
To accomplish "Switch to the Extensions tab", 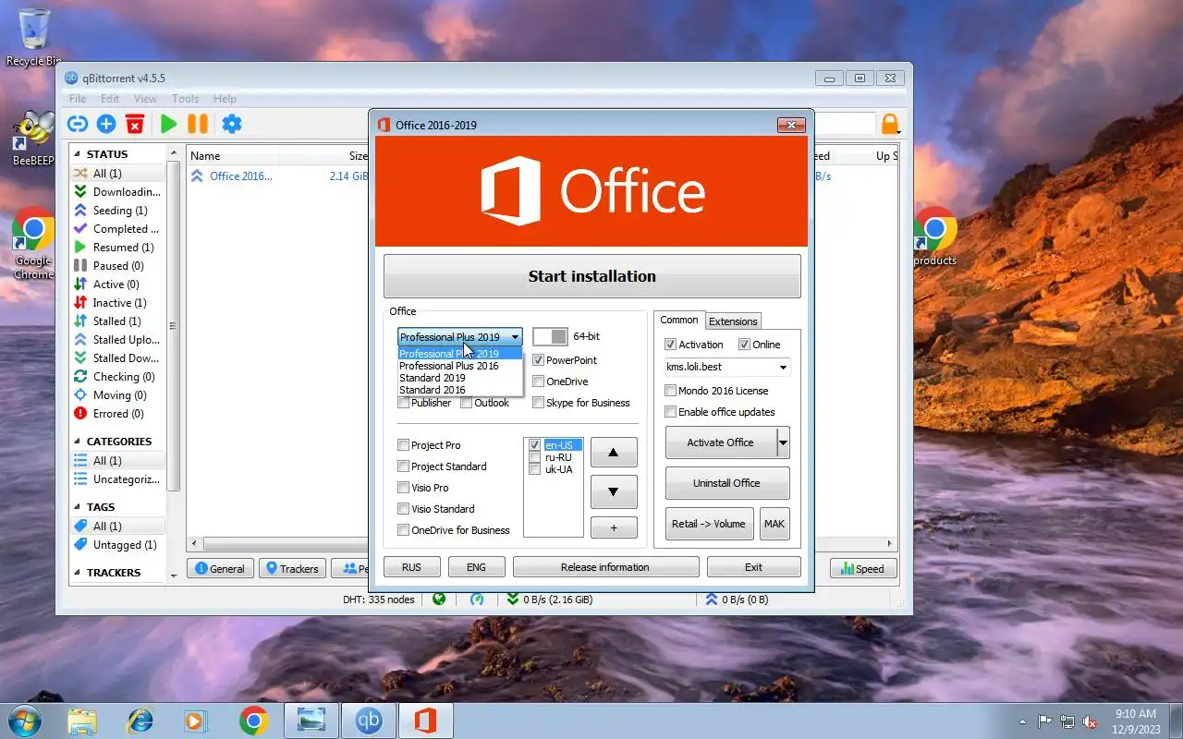I will pos(733,321).
